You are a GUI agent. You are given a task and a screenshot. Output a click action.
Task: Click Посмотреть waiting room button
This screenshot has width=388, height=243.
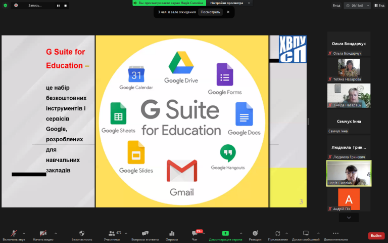210,12
